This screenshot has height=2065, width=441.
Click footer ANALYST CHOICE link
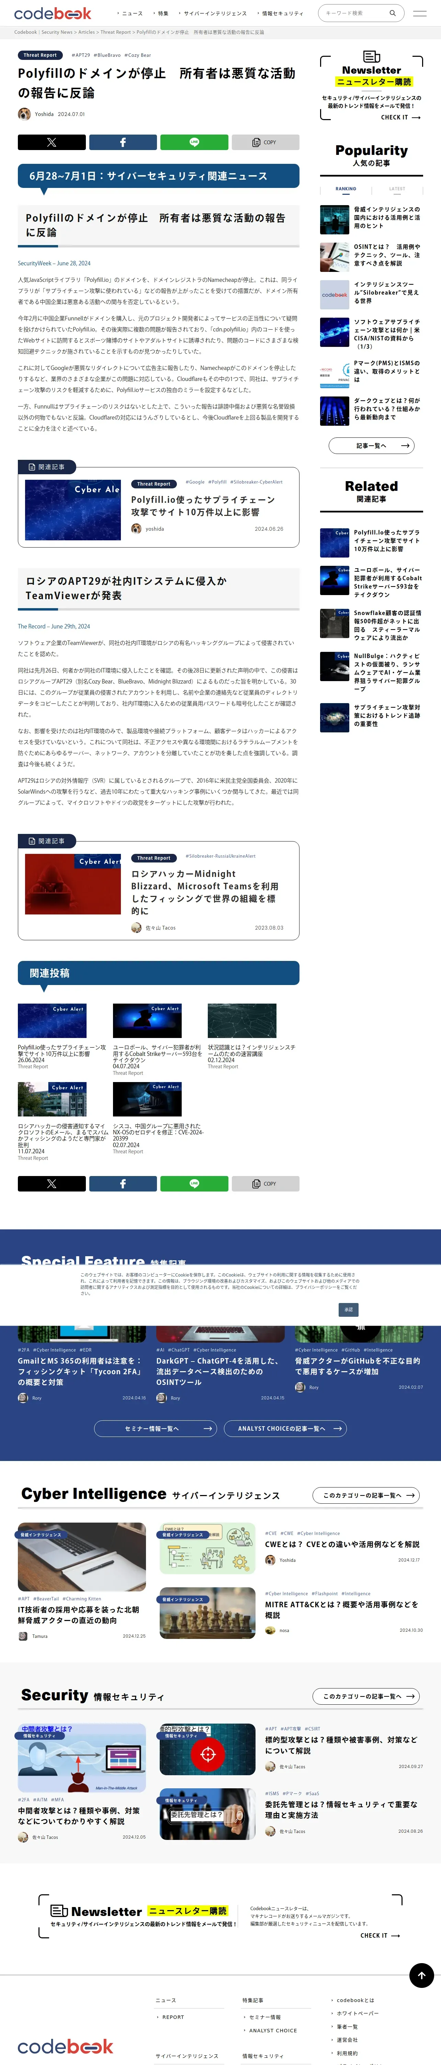[x=273, y=2031]
